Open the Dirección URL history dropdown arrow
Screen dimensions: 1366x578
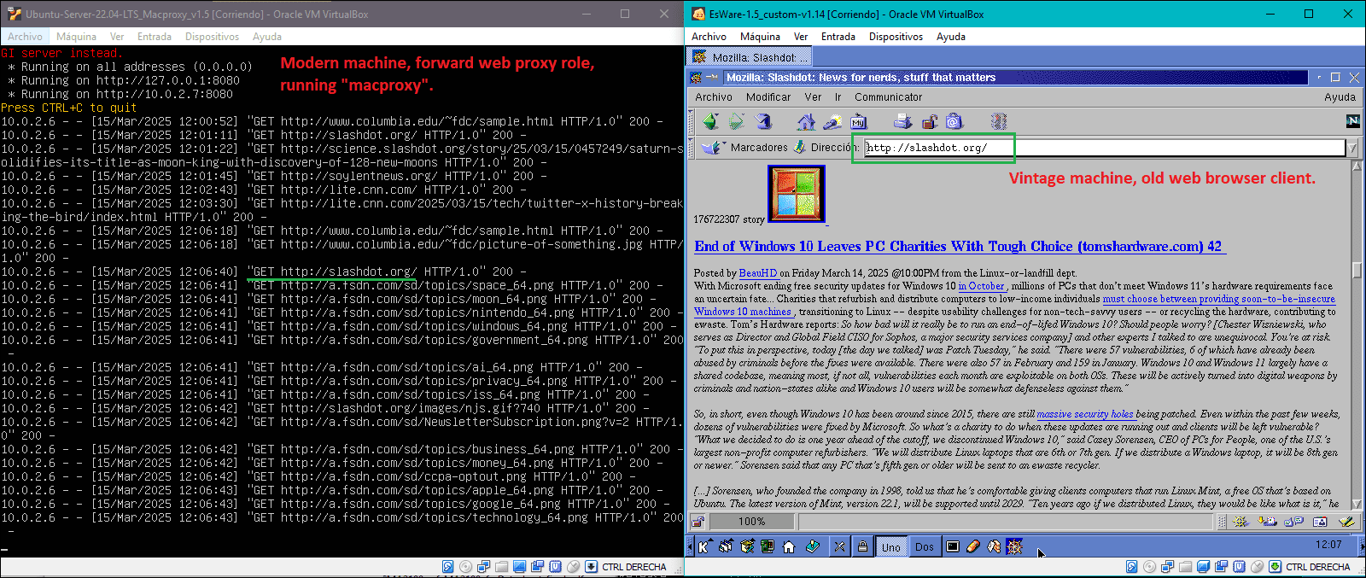(1352, 148)
